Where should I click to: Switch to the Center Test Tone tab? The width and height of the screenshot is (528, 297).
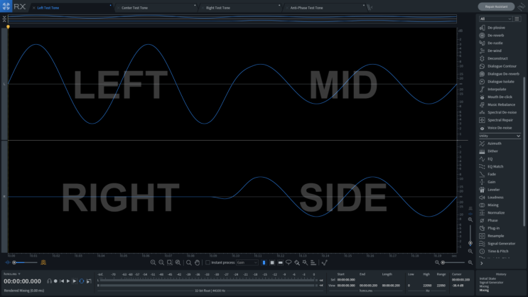(135, 8)
